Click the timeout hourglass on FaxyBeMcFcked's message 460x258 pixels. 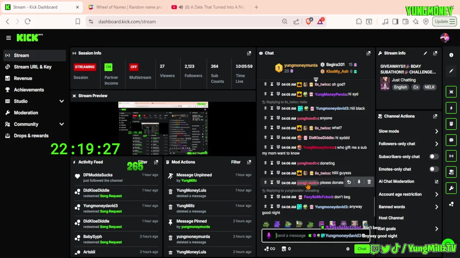272,197
